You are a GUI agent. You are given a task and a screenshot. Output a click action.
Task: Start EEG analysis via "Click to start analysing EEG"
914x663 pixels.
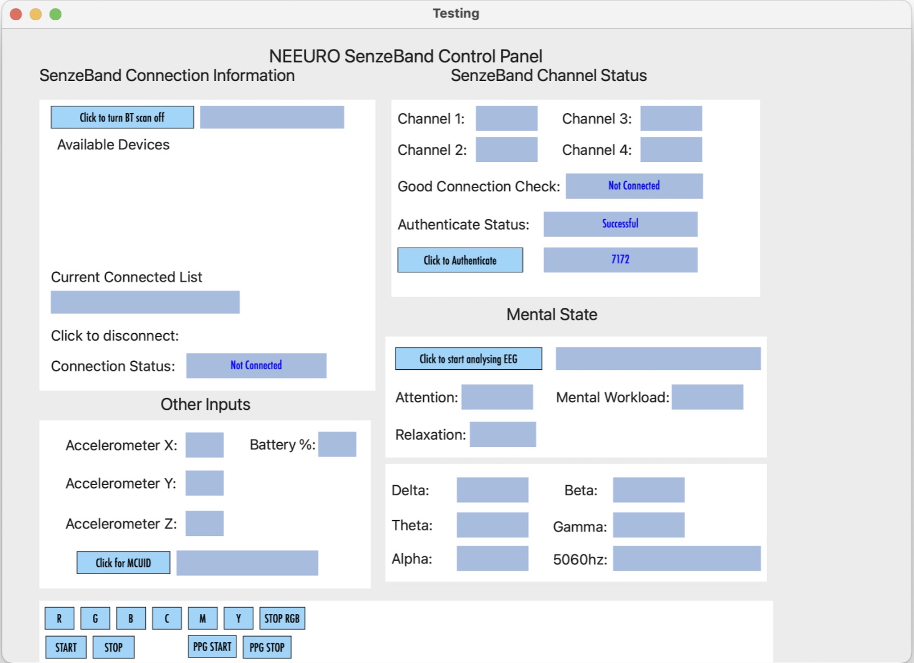click(x=468, y=359)
